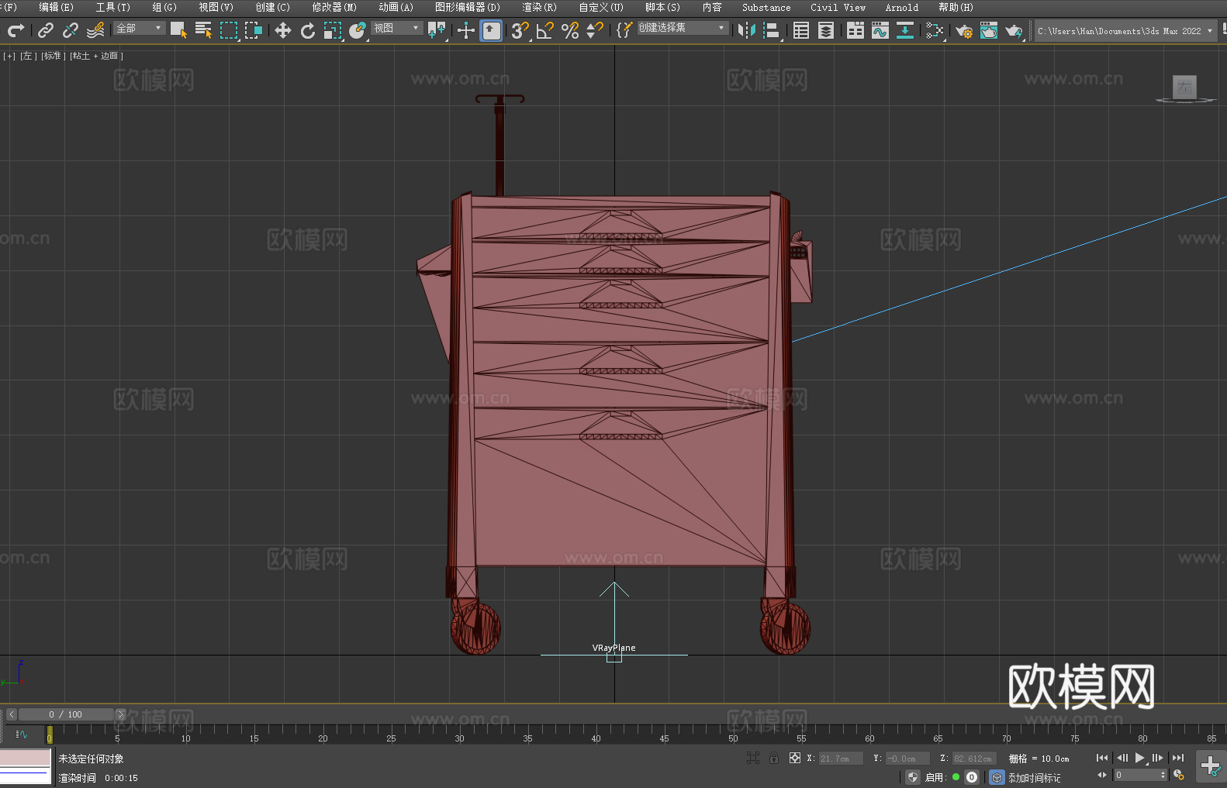
Task: Toggle the Spinner Snap icon
Action: (x=595, y=30)
